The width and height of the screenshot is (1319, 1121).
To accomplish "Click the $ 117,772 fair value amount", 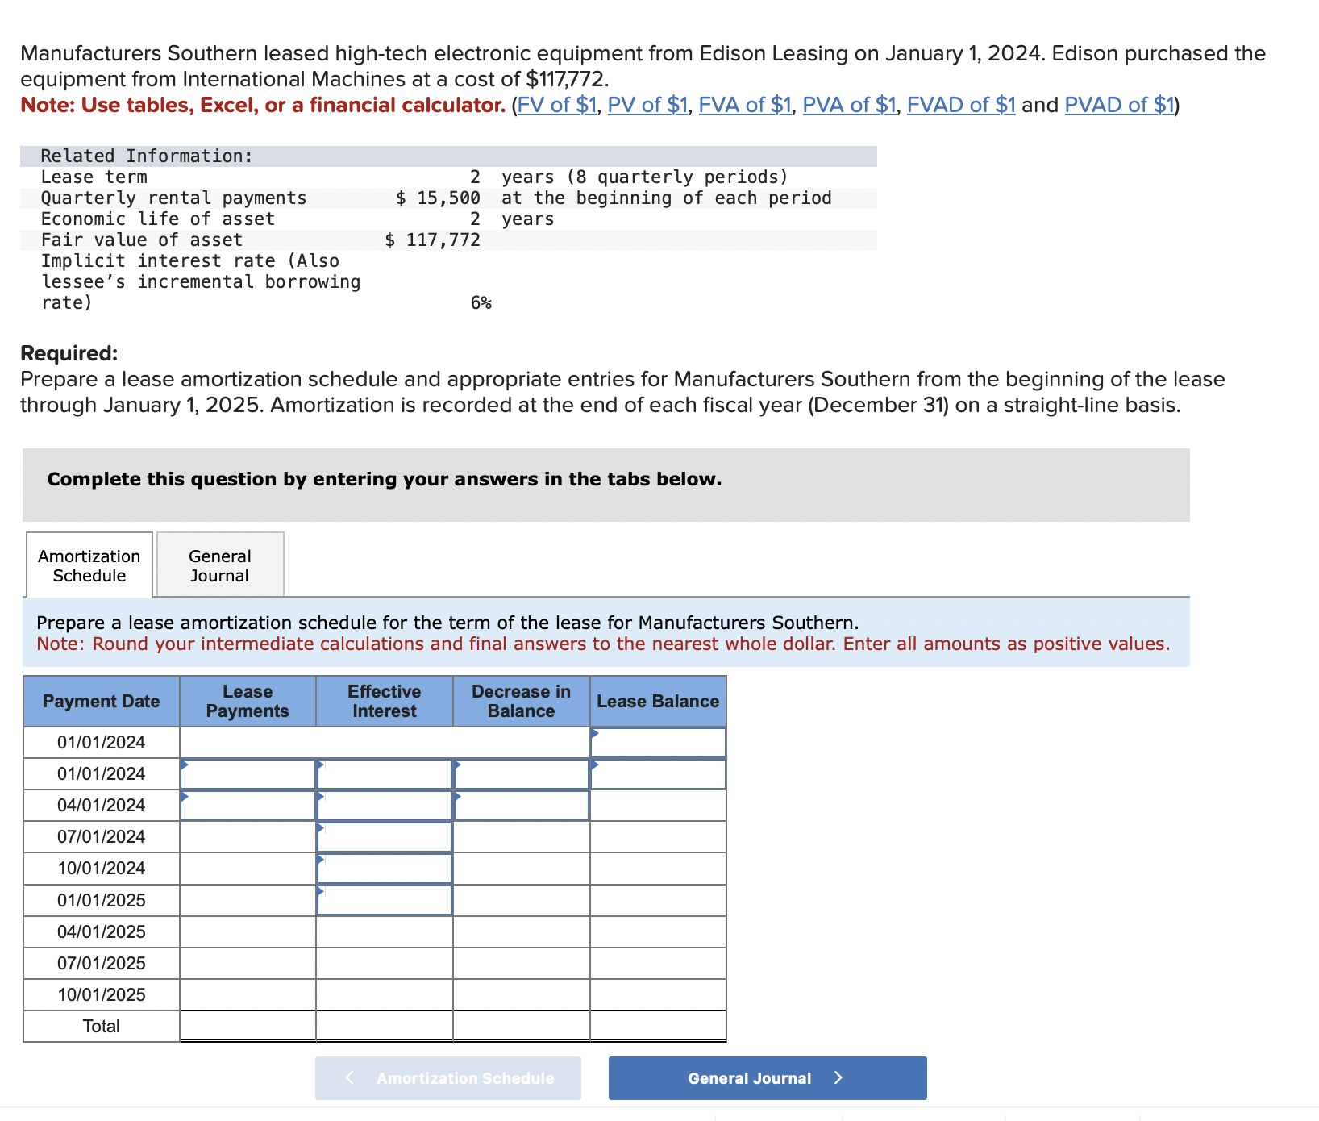I will click(x=433, y=240).
